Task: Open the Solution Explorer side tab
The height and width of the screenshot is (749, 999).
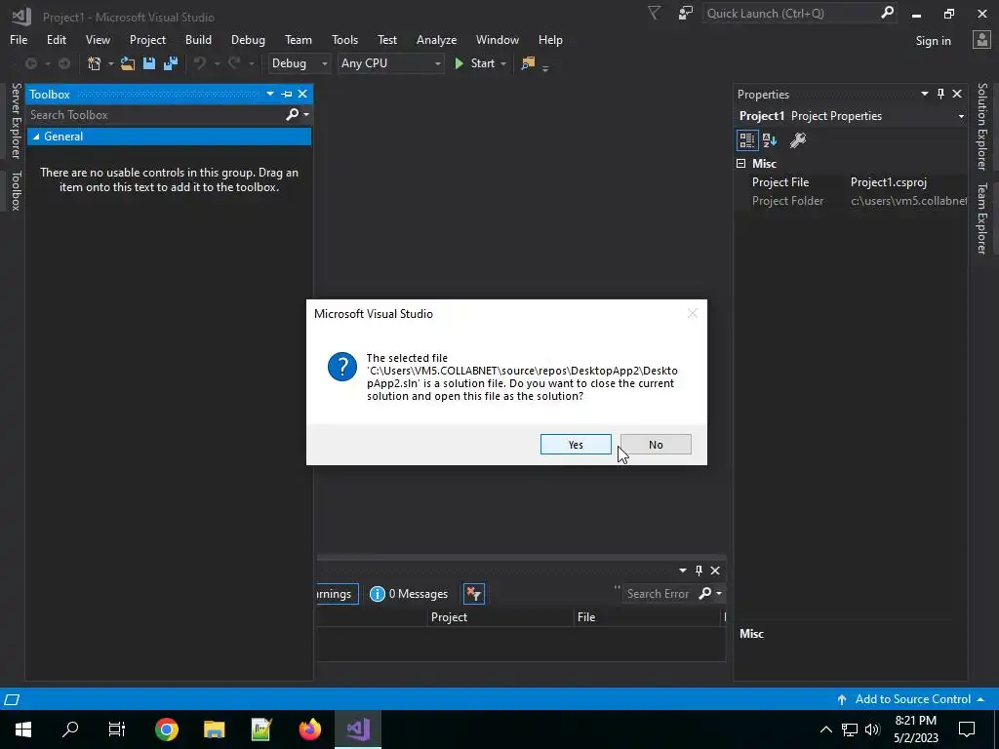Action: click(x=982, y=127)
